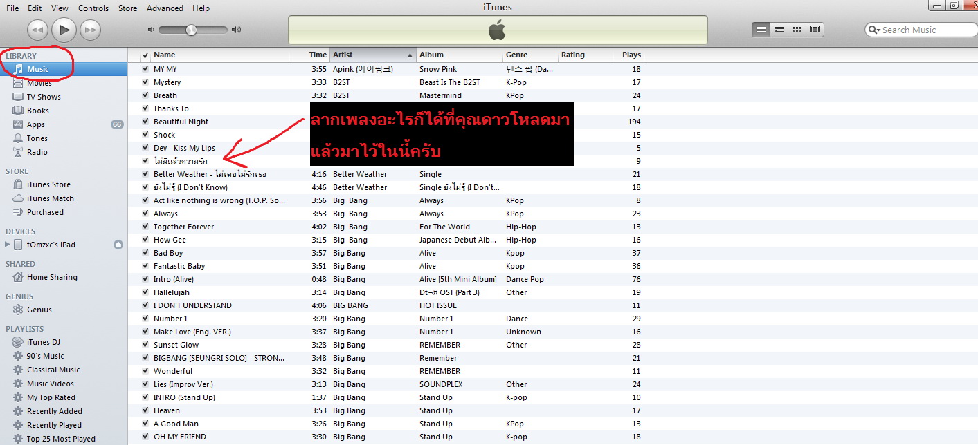978x445 pixels.
Task: Select the song Together Forever
Action: 183,227
